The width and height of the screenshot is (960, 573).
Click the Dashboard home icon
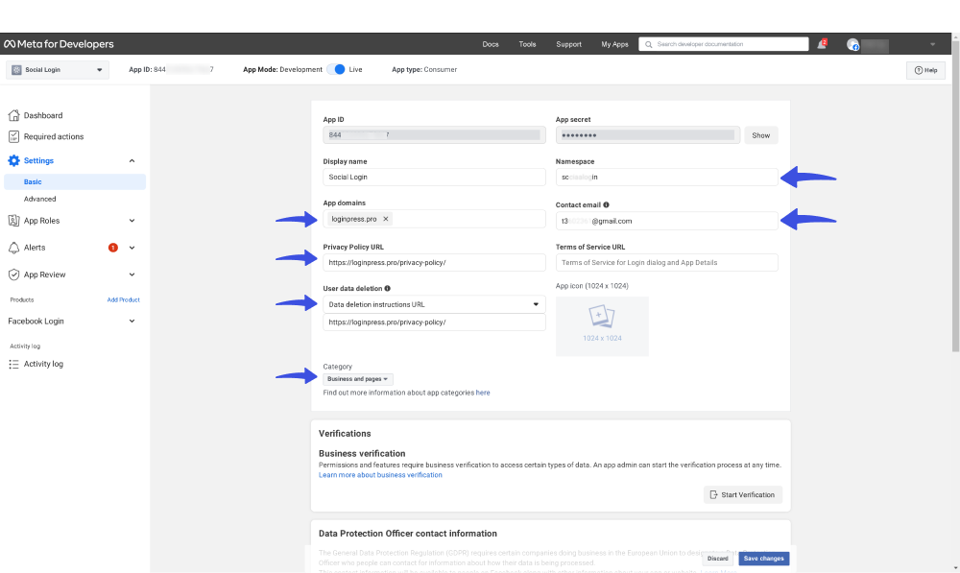[13, 115]
